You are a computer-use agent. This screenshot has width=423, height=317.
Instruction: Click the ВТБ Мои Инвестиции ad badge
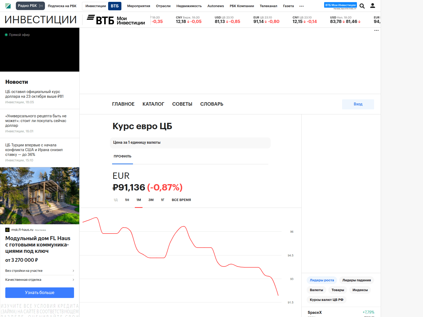[341, 5]
